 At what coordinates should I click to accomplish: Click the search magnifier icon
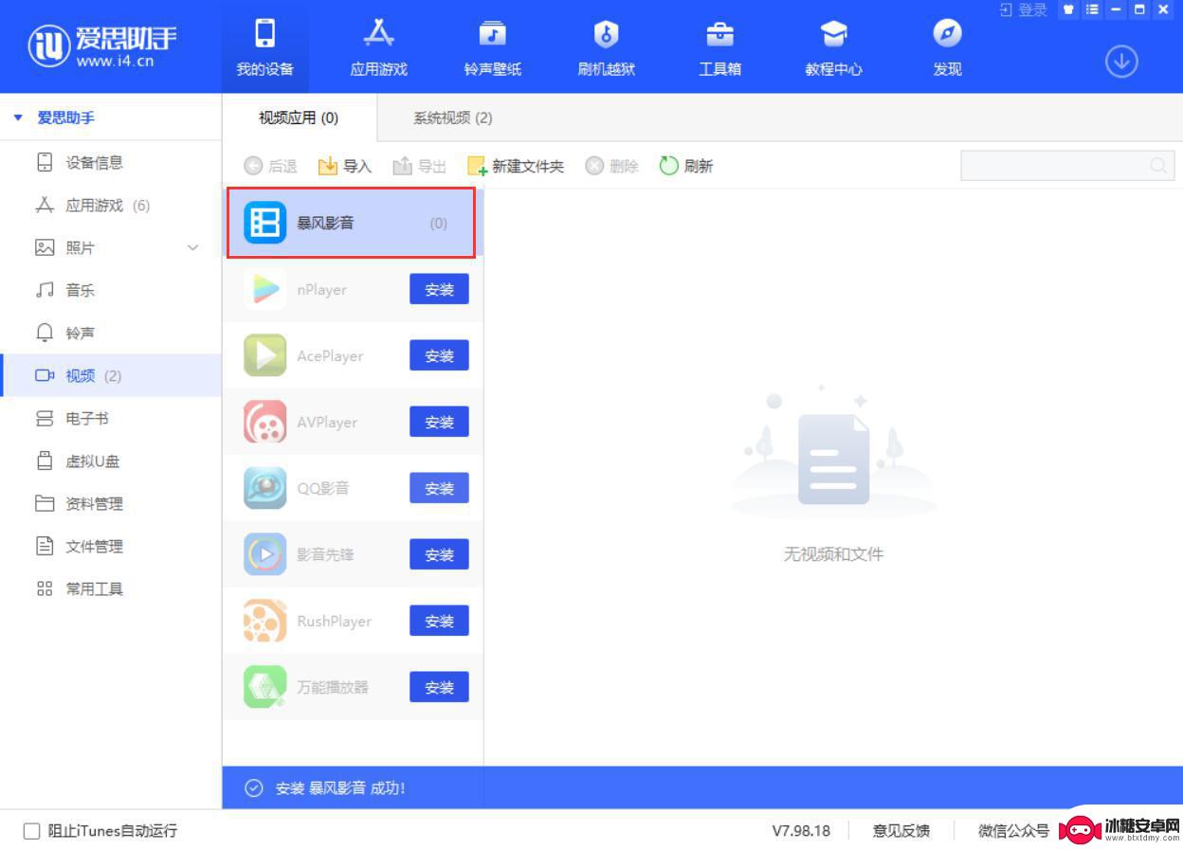click(x=1159, y=166)
